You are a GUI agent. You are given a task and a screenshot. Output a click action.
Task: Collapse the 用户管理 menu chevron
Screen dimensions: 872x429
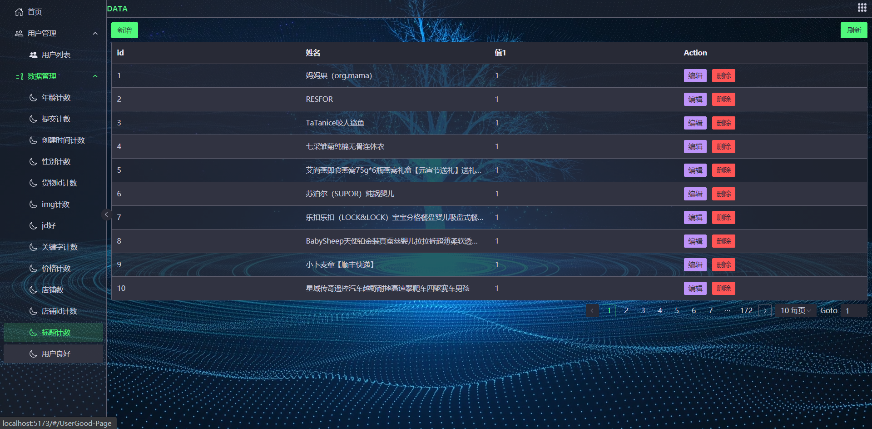95,33
